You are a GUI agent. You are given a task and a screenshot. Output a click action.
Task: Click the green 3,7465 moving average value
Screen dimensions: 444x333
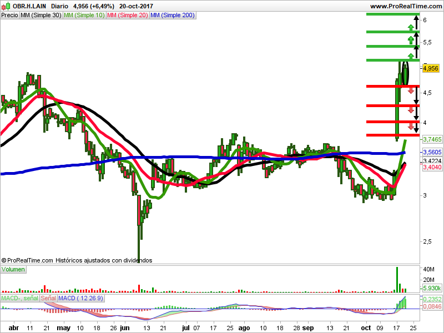[x=432, y=139]
